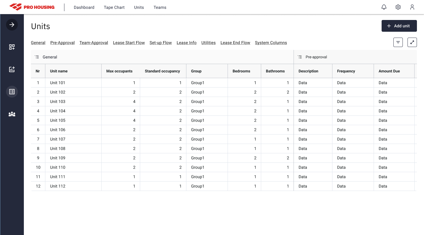Toggle the Pre-approval column group icon

pyautogui.click(x=300, y=57)
